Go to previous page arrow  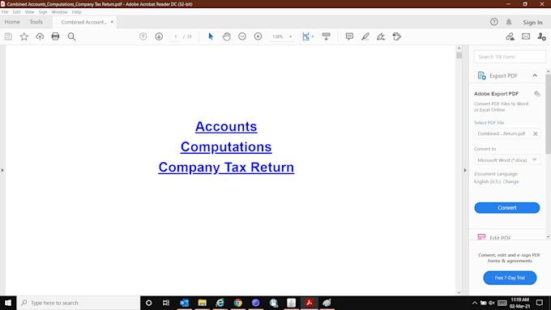pos(143,36)
